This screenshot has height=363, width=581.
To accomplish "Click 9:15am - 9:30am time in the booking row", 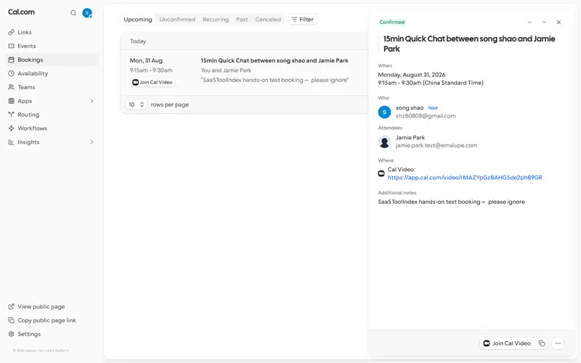I will point(151,70).
